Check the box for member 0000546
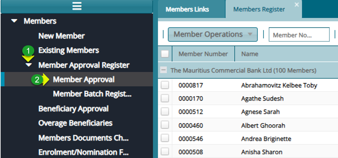 coord(165,139)
